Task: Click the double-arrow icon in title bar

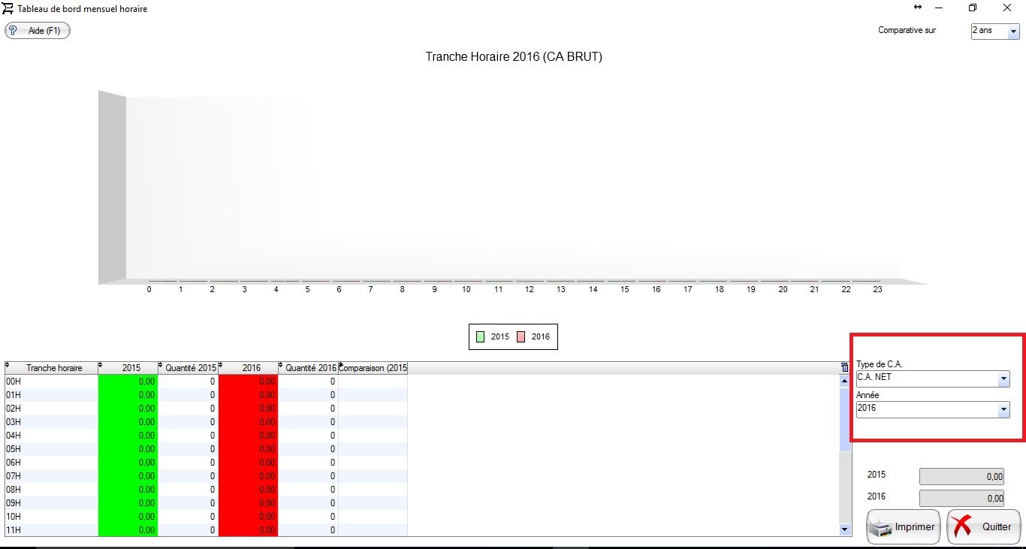Action: click(917, 8)
